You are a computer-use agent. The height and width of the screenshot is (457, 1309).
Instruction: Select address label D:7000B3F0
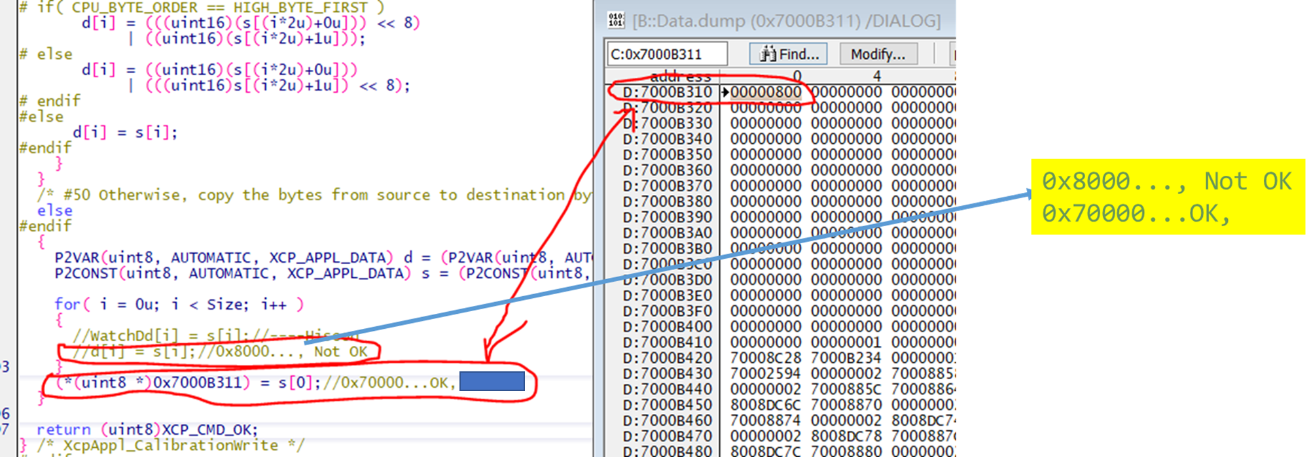pyautogui.click(x=667, y=311)
